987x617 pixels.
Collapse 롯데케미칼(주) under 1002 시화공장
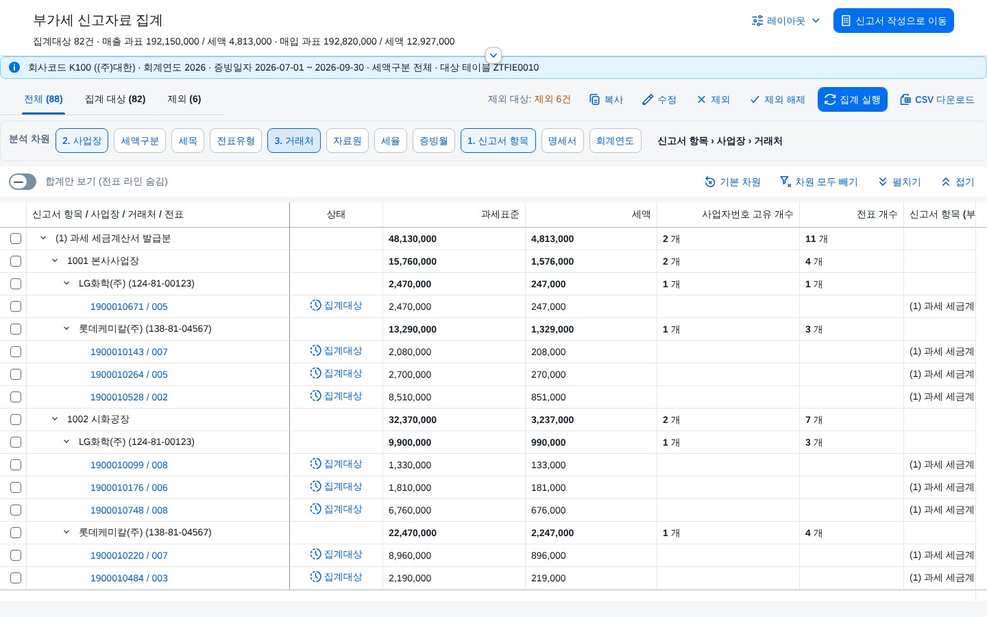click(x=66, y=532)
